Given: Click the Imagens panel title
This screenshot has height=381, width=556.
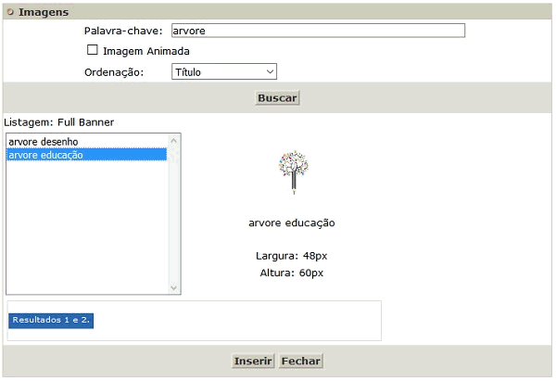Looking at the screenshot, I should click(44, 12).
